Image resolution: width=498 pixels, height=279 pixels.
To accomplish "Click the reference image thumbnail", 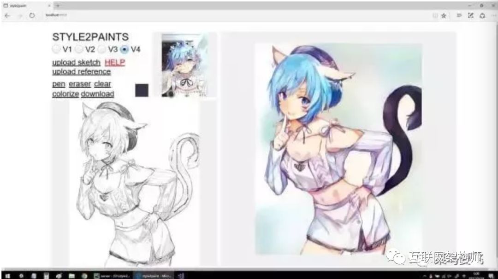I will 185,65.
